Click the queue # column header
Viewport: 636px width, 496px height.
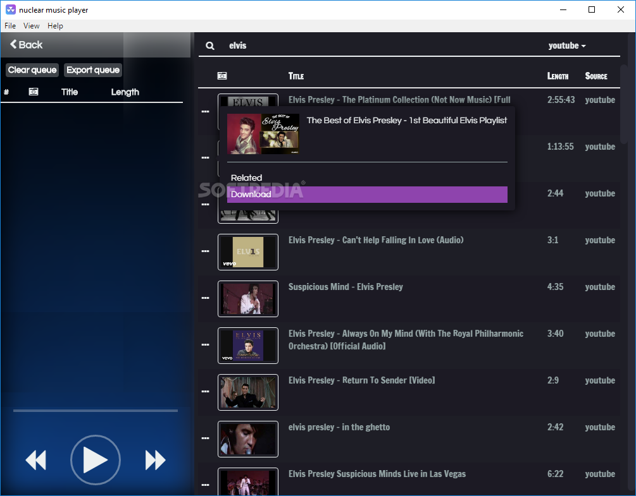pyautogui.click(x=6, y=92)
